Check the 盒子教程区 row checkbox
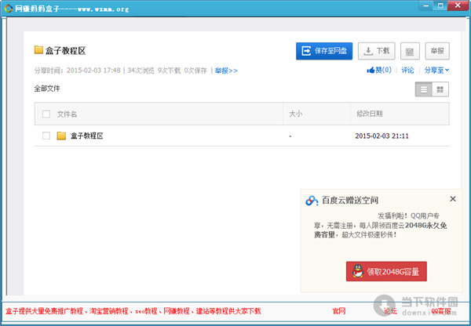The width and height of the screenshot is (471, 326). click(x=46, y=136)
